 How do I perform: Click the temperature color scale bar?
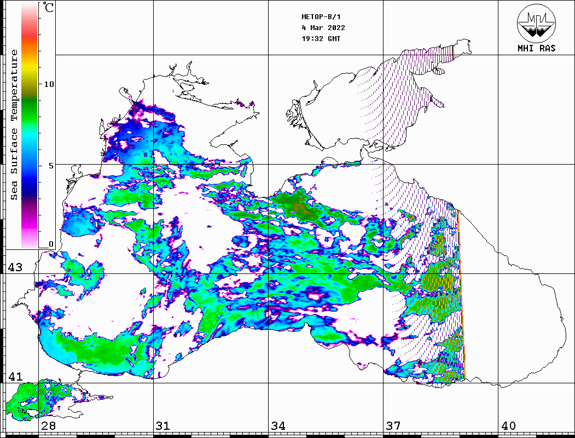click(30, 125)
